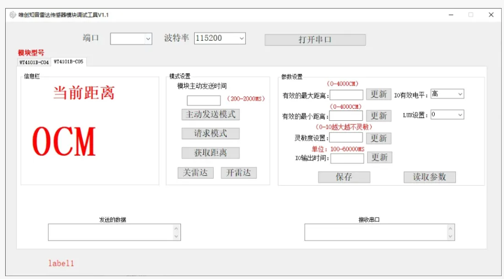Image resolution: width=504 pixels, height=279 pixels.
Task: Click the 模块主动发送时间 input field
Action: pyautogui.click(x=203, y=100)
